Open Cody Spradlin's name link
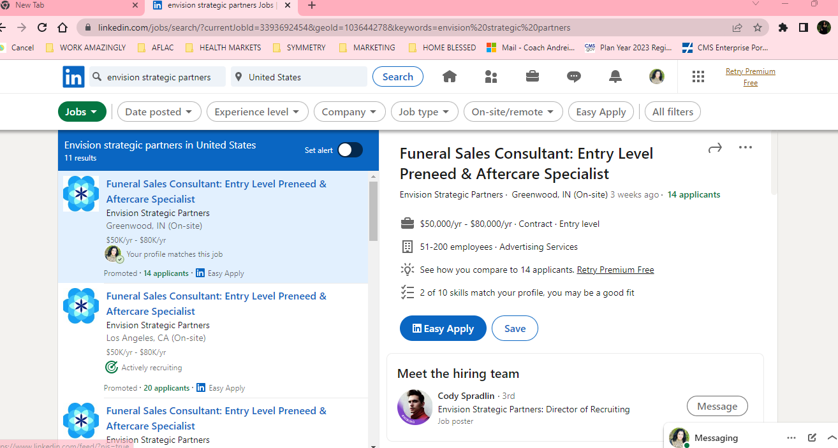The width and height of the screenshot is (838, 448). coord(466,396)
